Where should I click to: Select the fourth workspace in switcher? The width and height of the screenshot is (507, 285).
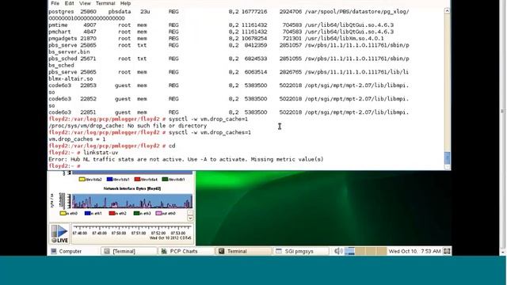pos(381,251)
